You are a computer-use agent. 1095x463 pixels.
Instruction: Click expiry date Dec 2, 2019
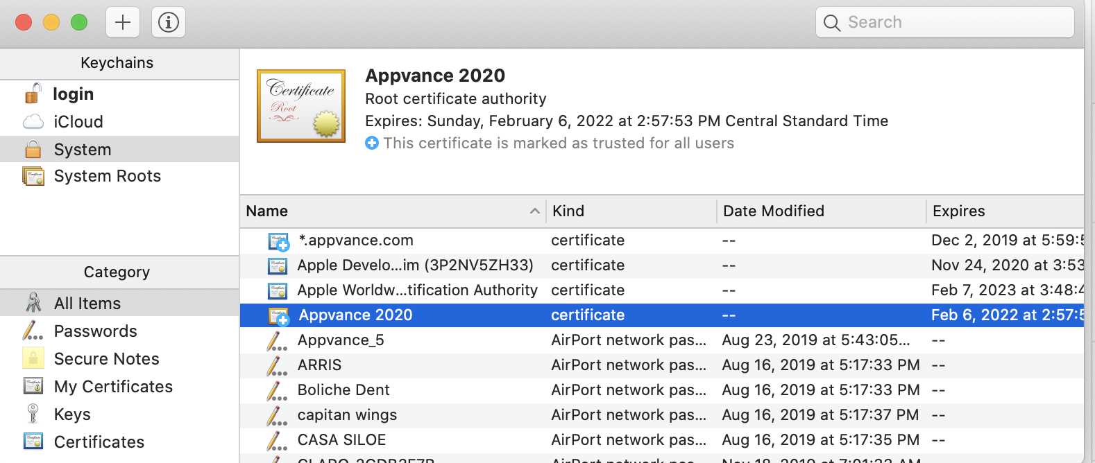[x=1008, y=241]
